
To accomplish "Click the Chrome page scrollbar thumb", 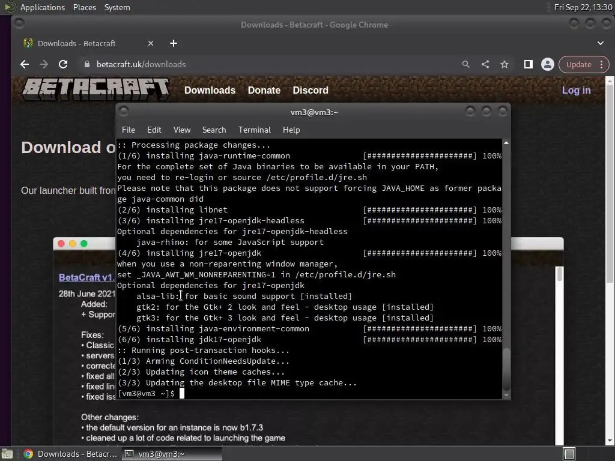I will (x=610, y=184).
